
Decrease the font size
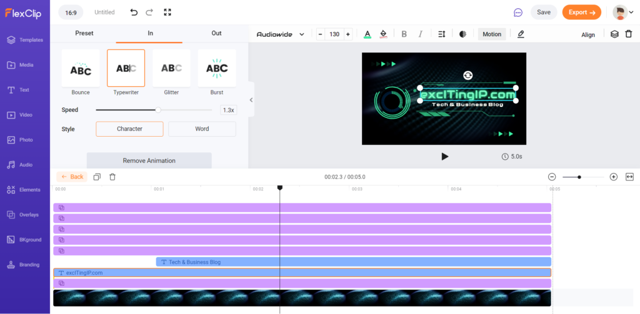tap(321, 34)
